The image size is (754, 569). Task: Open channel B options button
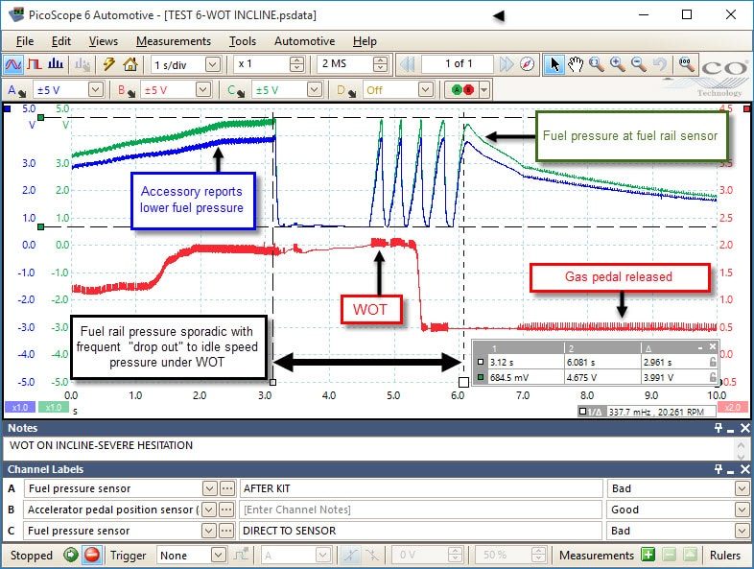[126, 90]
